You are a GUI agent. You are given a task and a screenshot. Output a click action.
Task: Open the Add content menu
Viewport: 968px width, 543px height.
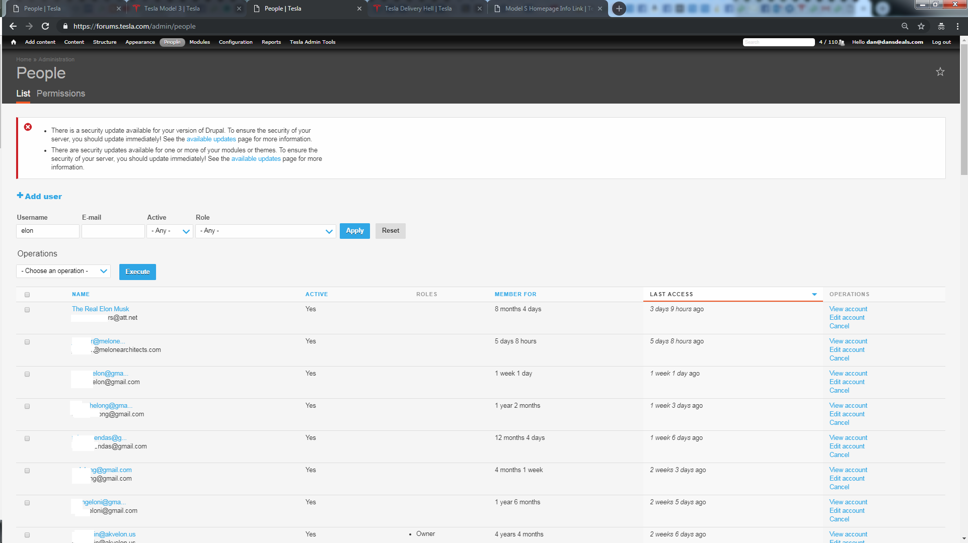(x=40, y=42)
